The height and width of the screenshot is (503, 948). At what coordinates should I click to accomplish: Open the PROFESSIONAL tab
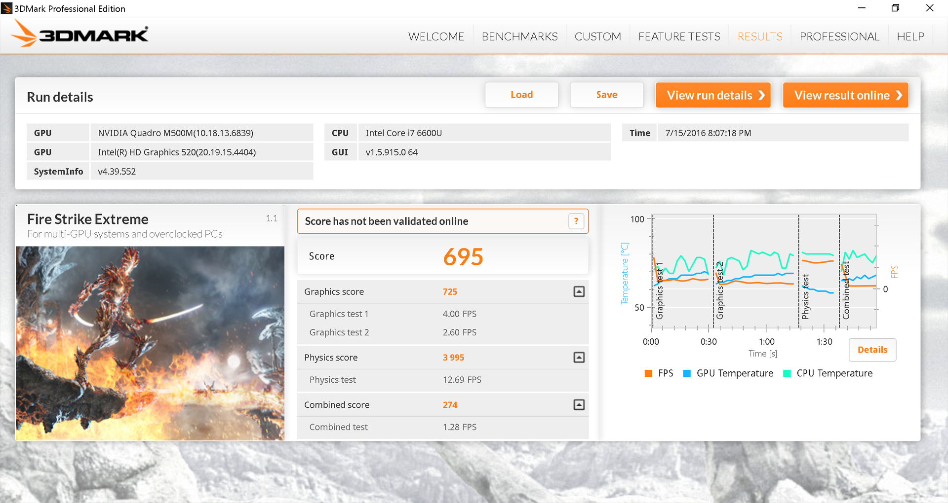pos(839,36)
